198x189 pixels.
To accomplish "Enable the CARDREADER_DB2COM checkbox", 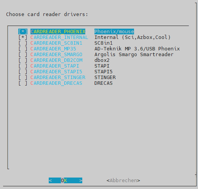I will [23, 60].
